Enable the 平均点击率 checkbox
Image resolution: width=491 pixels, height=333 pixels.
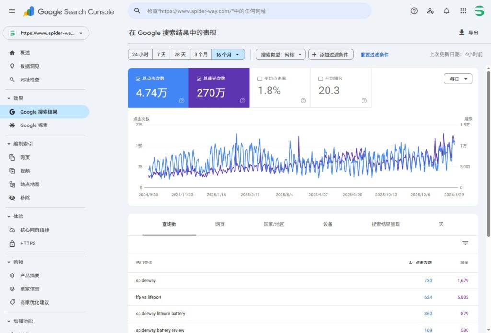260,79
